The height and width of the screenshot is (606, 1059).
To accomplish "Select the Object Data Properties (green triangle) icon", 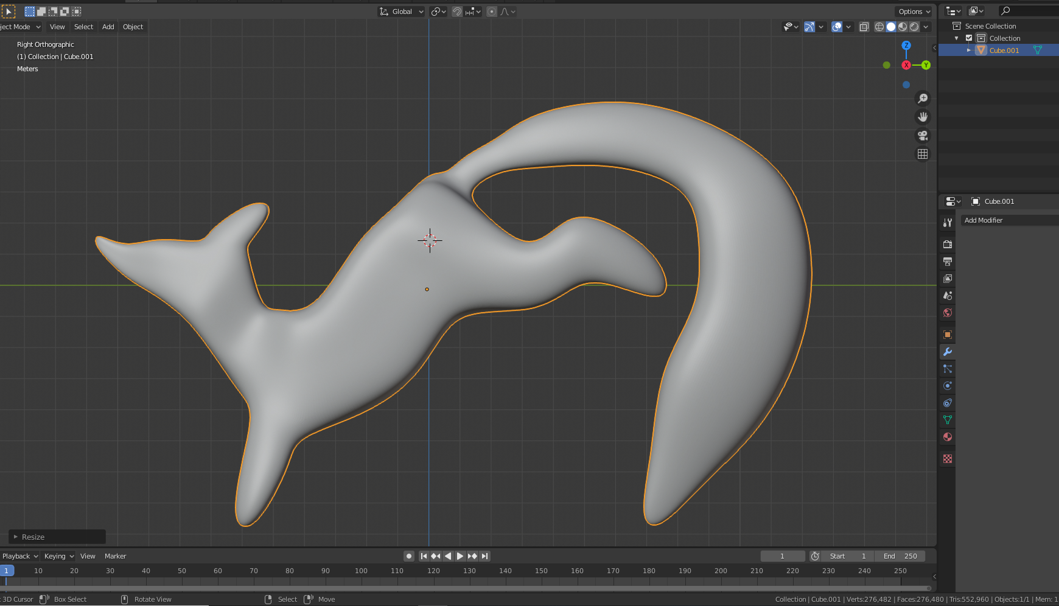I will coord(947,420).
